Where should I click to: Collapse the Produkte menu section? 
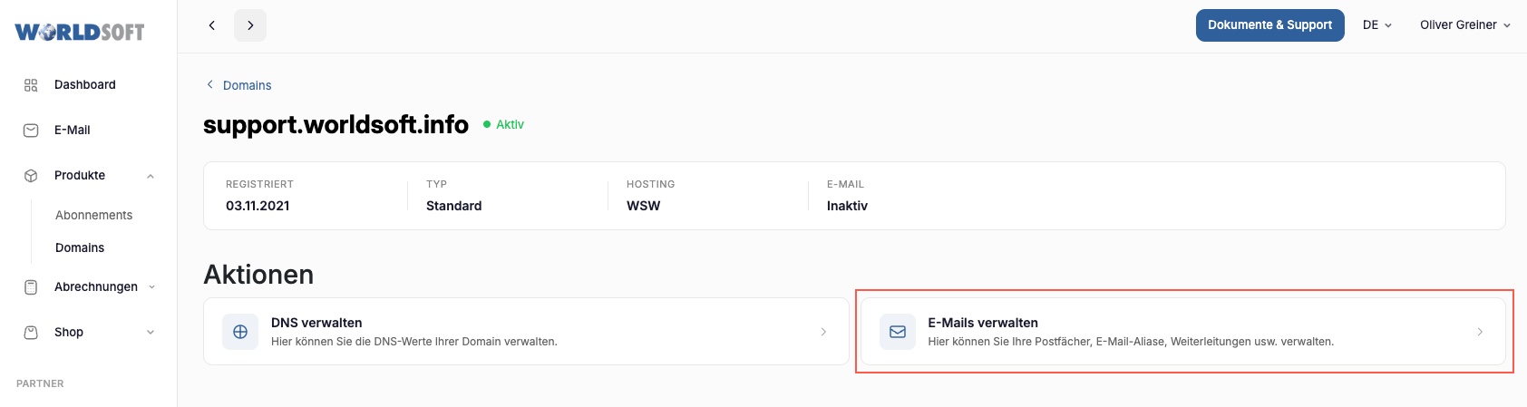pos(151,176)
